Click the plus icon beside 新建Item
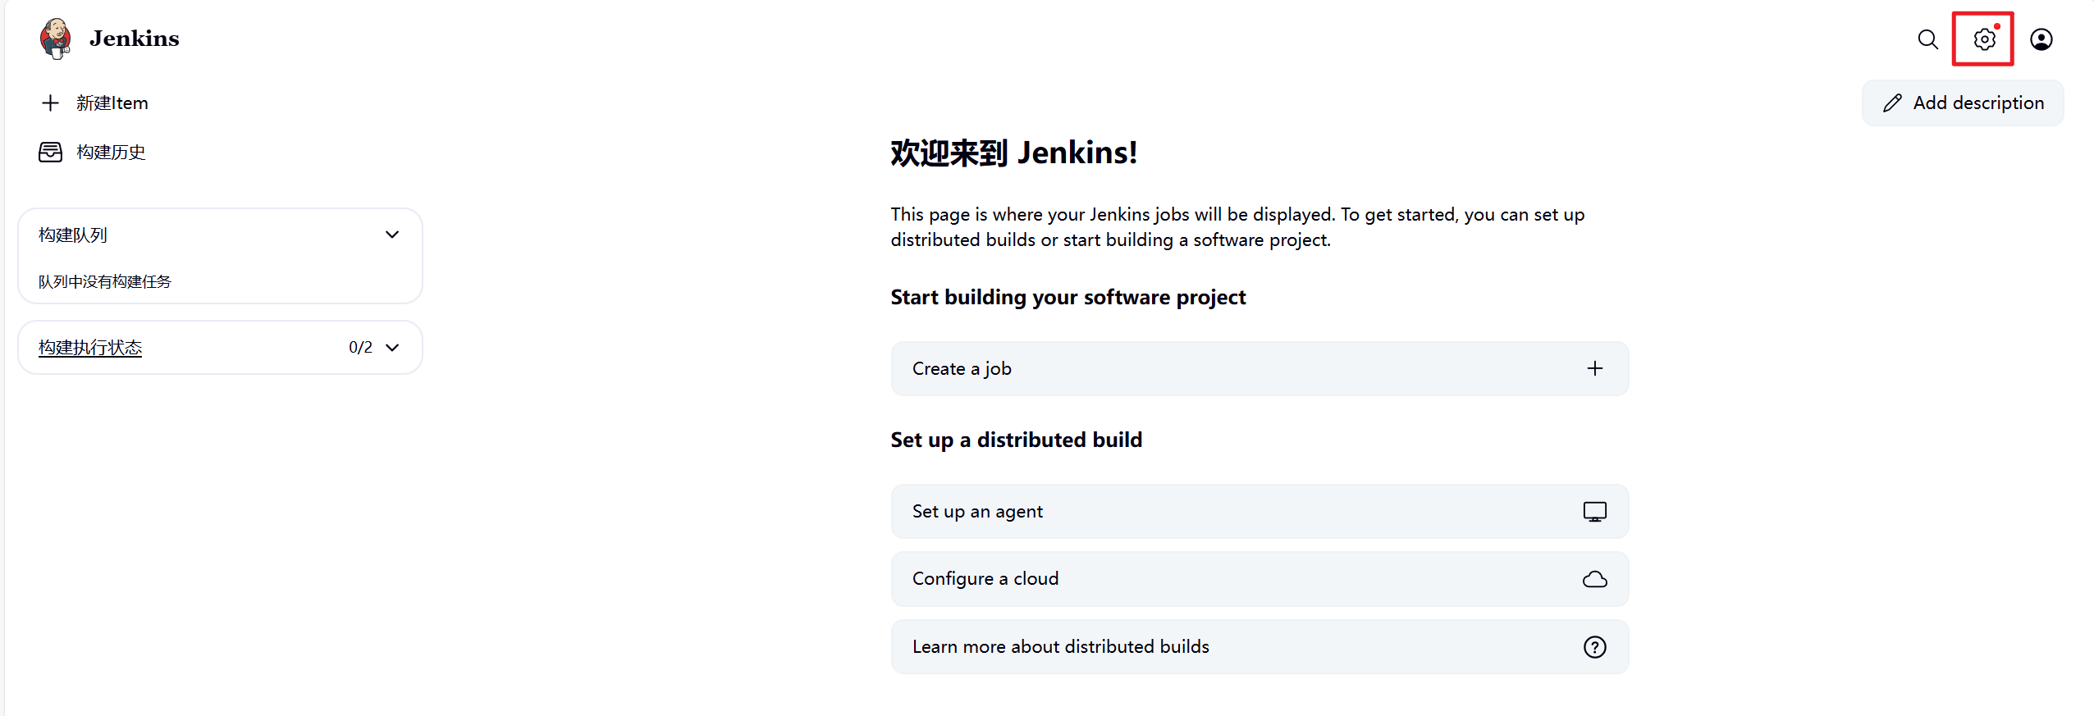This screenshot has height=716, width=2094. point(50,103)
